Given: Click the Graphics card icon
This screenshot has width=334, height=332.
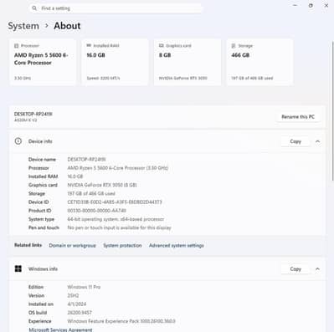Looking at the screenshot, I should (161, 45).
